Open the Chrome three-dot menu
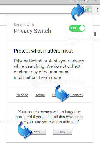Image resolution: width=100 pixels, height=148 pixels. pos(98,10)
